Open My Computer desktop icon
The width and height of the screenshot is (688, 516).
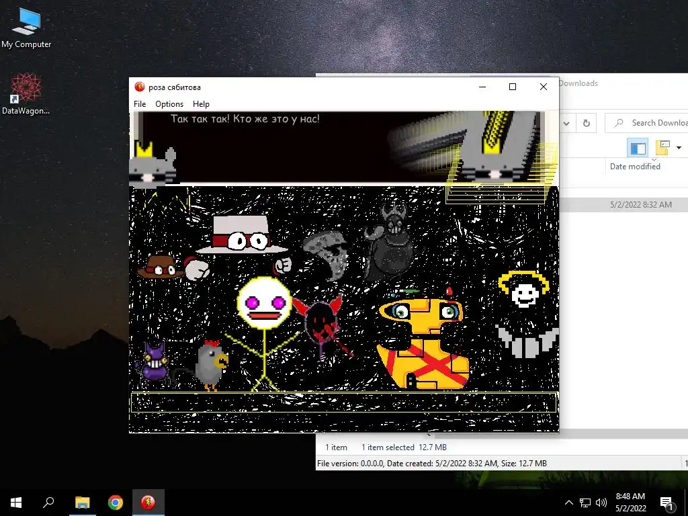pyautogui.click(x=26, y=28)
